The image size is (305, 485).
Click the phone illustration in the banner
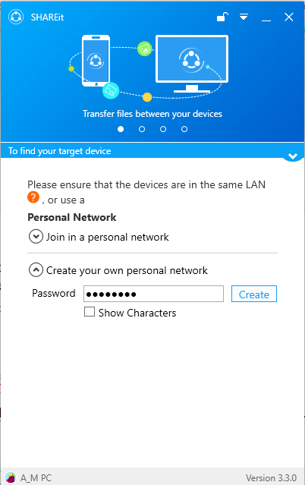click(96, 61)
